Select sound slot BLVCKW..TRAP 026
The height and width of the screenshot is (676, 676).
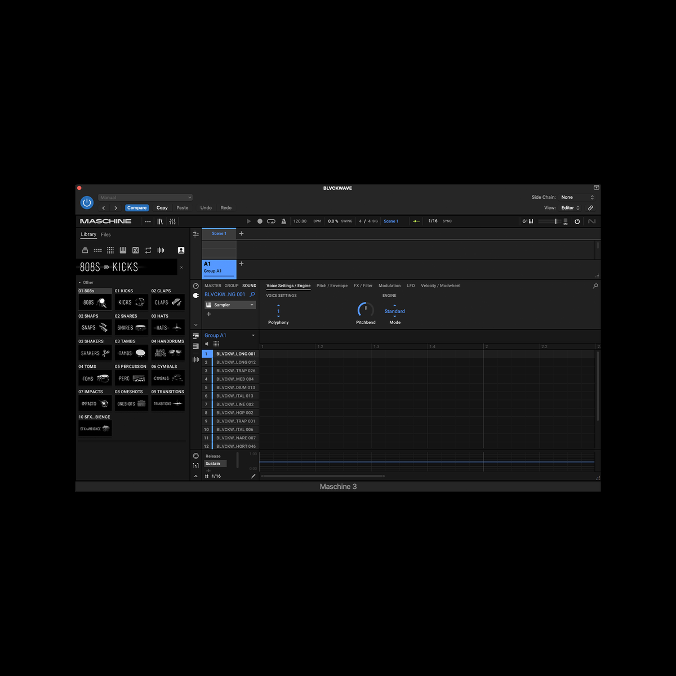click(x=235, y=371)
